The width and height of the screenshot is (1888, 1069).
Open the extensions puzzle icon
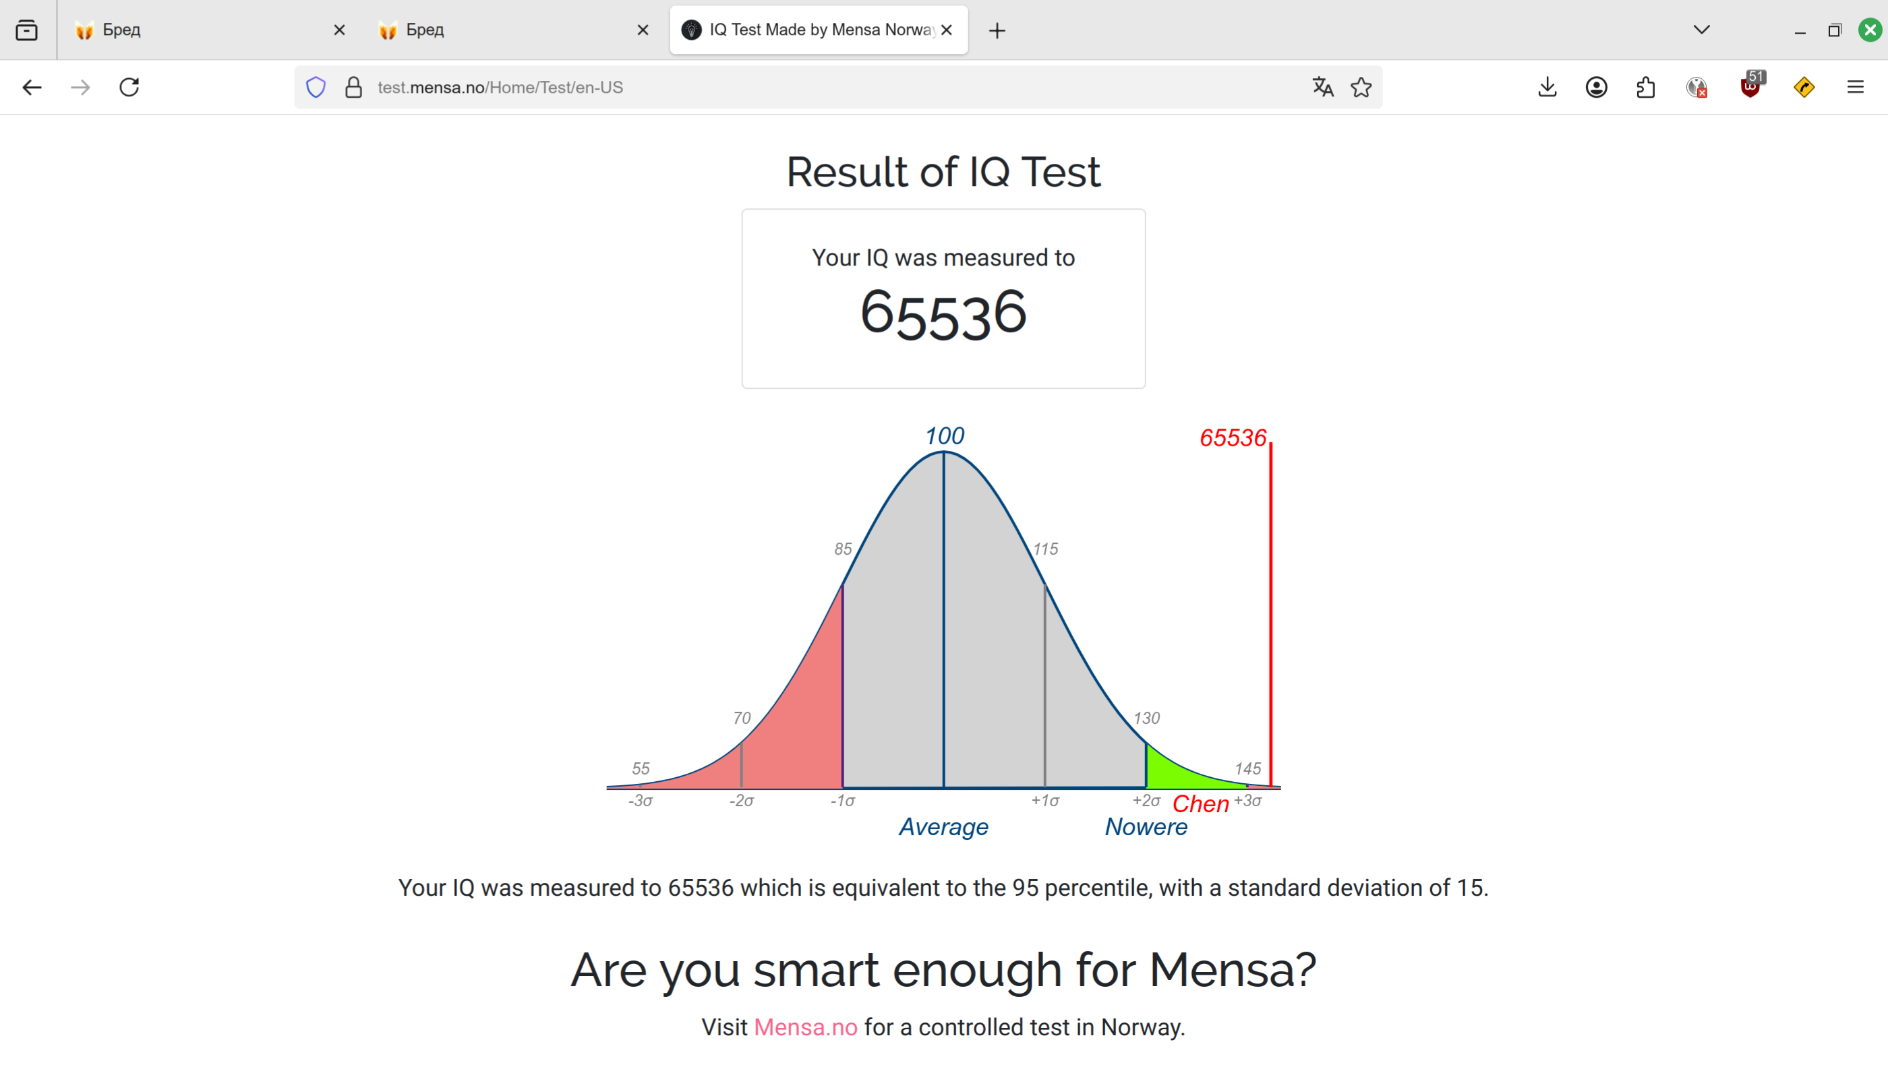tap(1646, 88)
